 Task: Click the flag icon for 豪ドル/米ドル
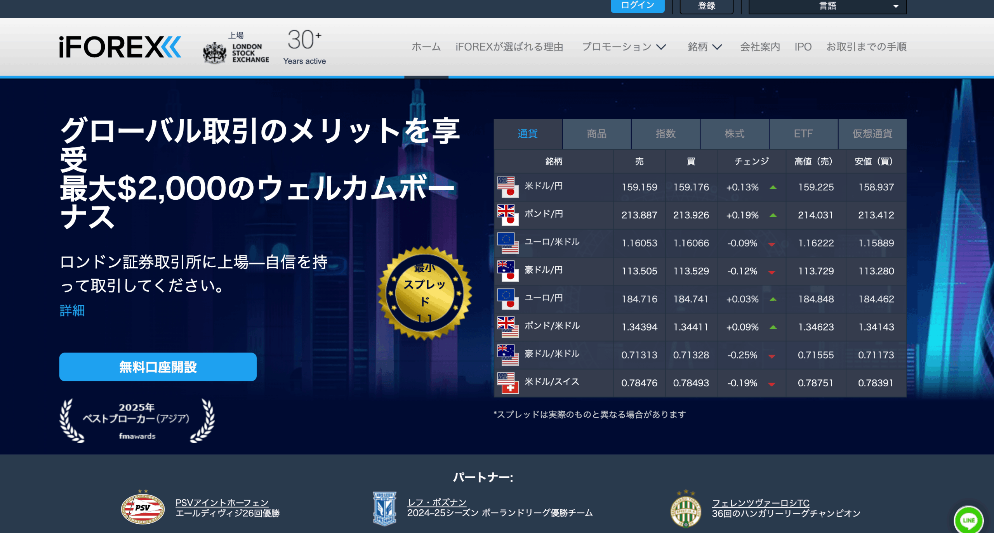508,355
